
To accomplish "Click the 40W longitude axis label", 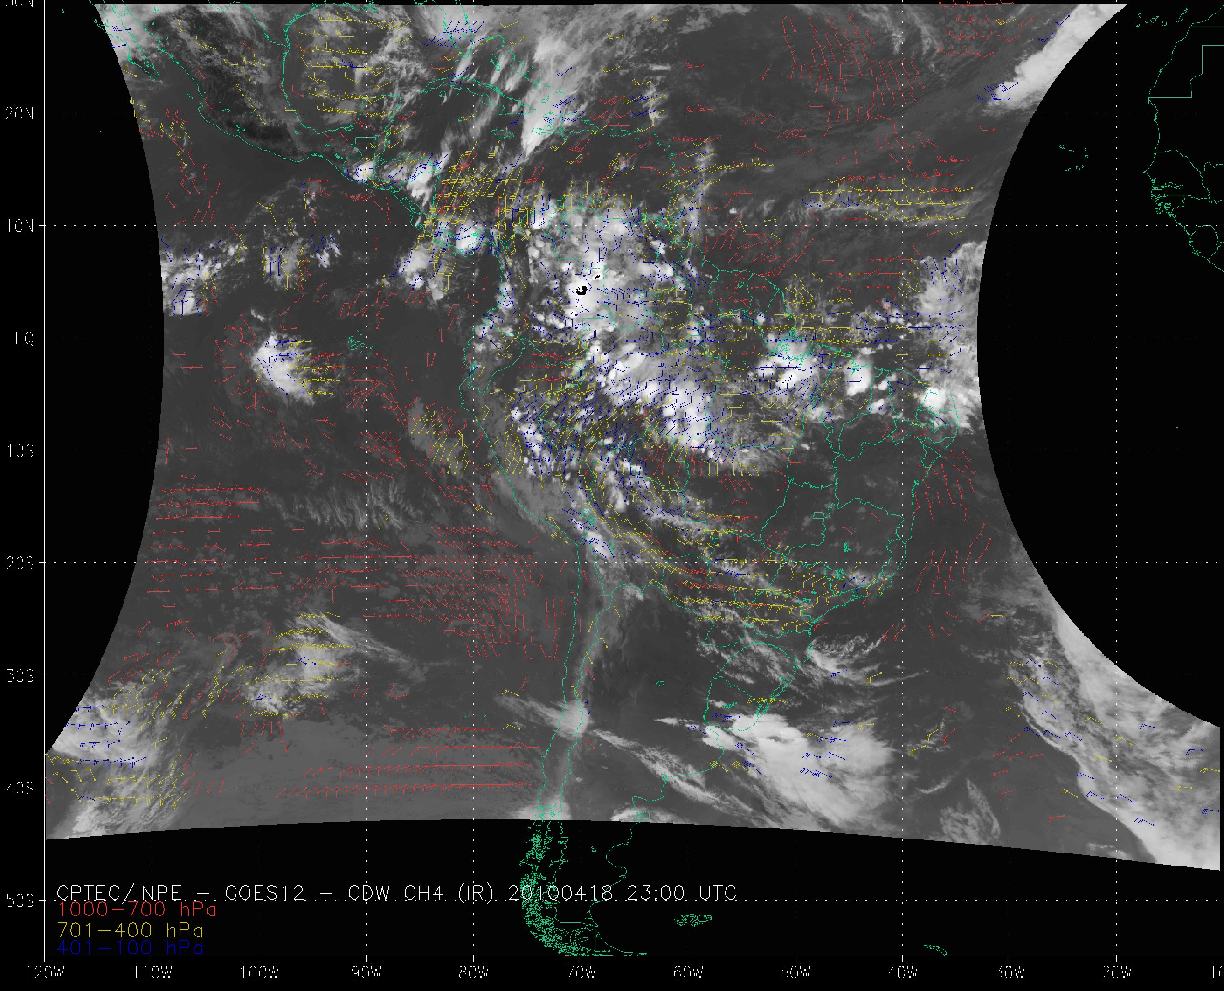I will [x=902, y=973].
